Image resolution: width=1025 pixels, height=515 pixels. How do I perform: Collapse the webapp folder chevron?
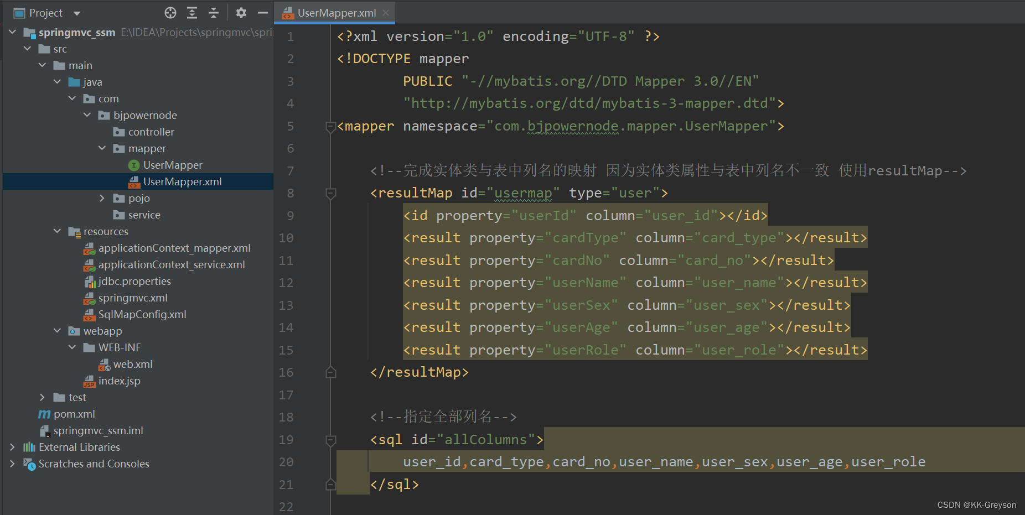tap(58, 331)
